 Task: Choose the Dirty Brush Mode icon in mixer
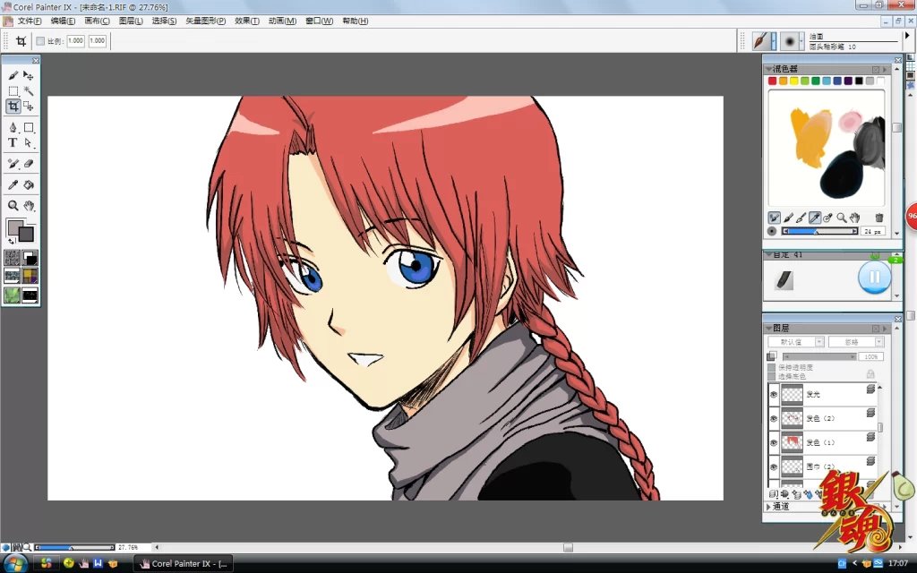(774, 218)
